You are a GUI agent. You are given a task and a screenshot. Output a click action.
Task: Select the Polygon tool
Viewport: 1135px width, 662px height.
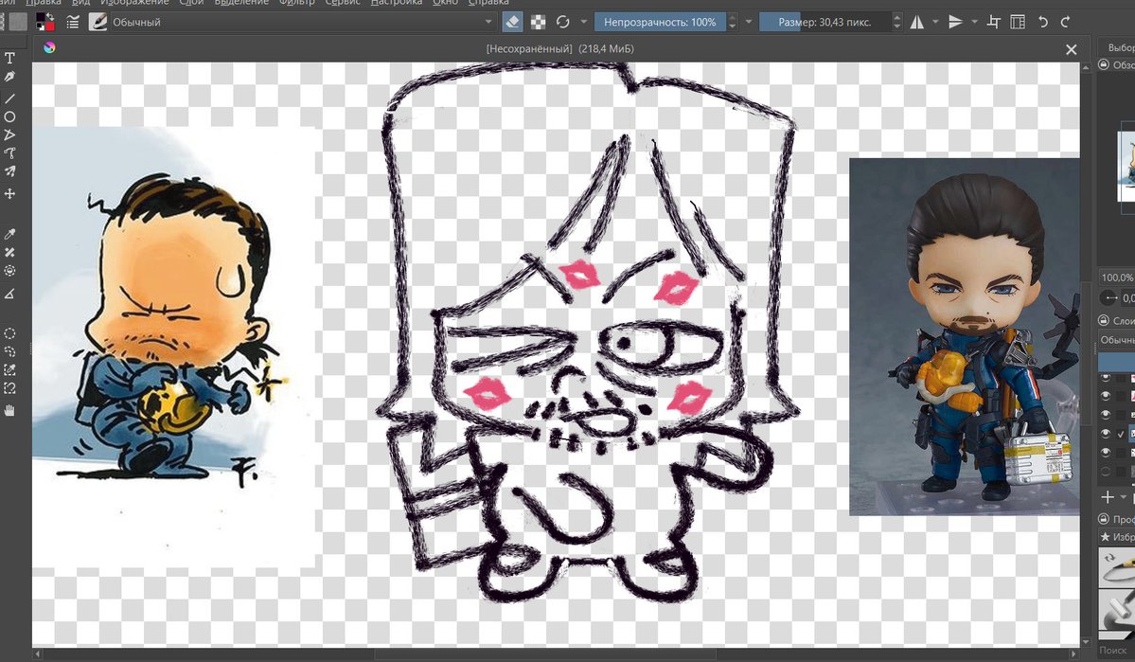click(x=10, y=134)
